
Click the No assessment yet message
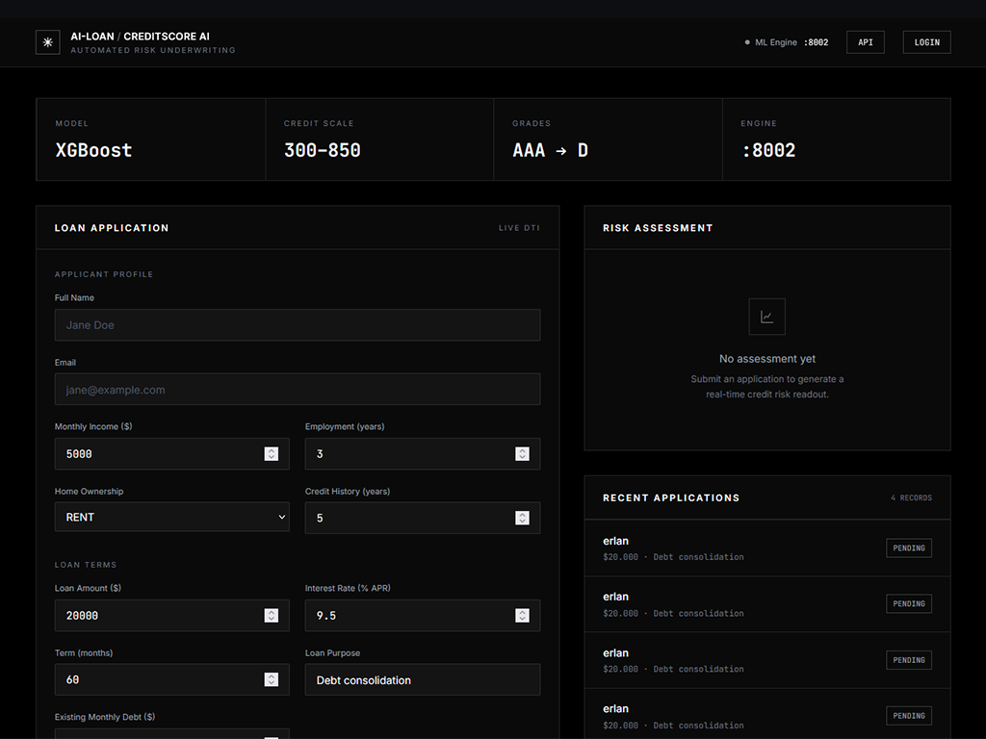(767, 359)
